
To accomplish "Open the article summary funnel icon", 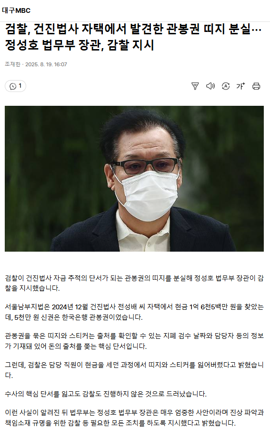I will (x=195, y=86).
